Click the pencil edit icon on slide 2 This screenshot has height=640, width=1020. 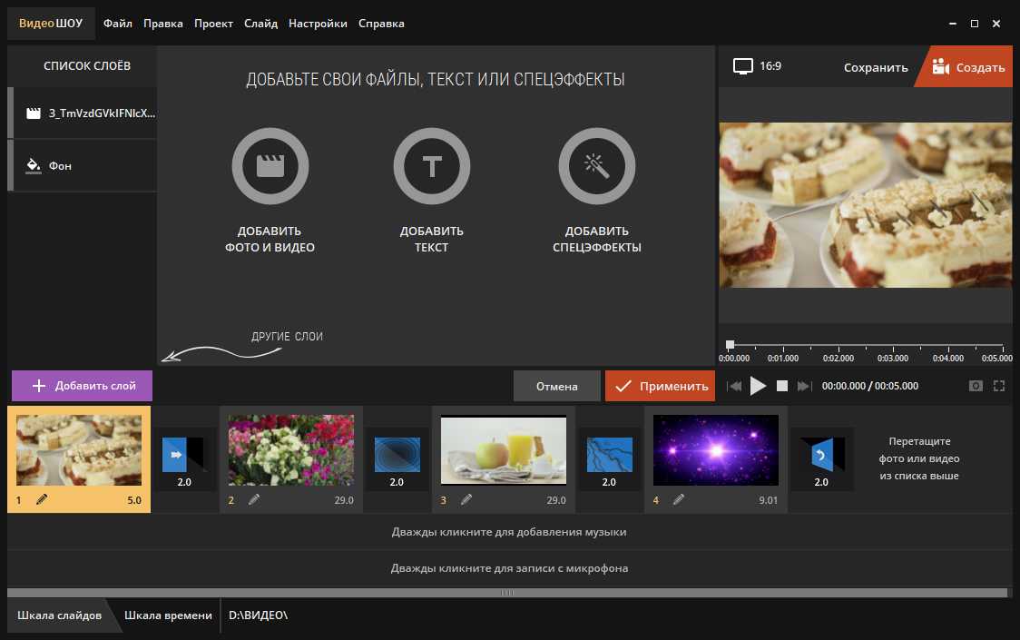click(x=254, y=499)
